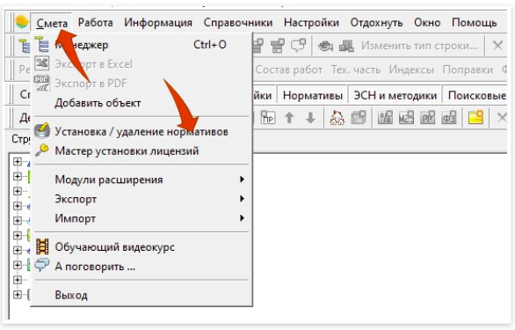Click the percent sign toolbar icon
Viewport: 515px width, 330px height.
tap(385, 117)
